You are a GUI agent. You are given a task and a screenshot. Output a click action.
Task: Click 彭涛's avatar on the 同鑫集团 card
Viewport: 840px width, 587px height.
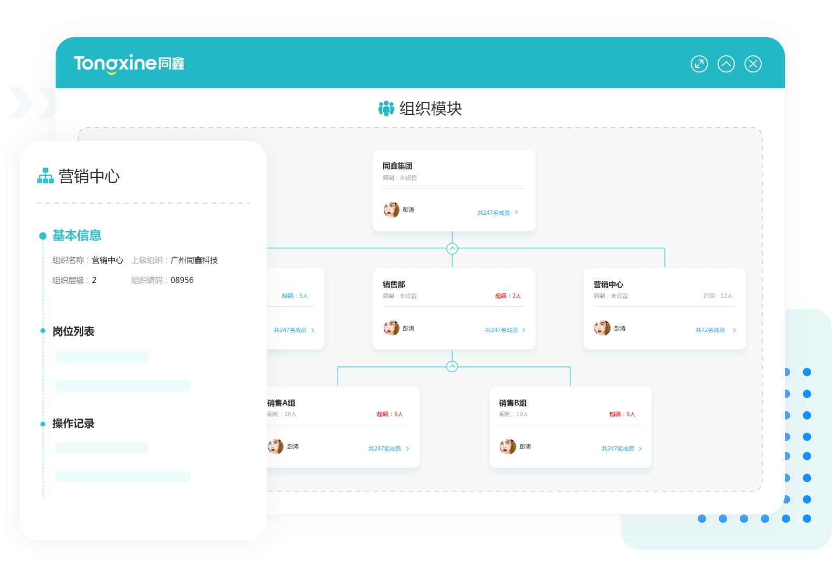point(392,209)
